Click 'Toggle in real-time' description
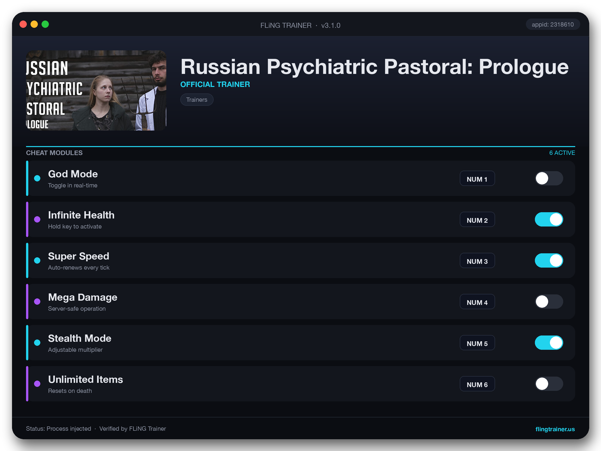Image resolution: width=601 pixels, height=451 pixels. pos(73,185)
